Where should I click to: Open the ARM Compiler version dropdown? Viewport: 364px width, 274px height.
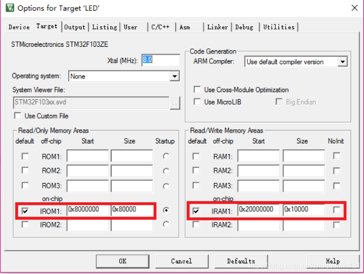click(x=296, y=62)
